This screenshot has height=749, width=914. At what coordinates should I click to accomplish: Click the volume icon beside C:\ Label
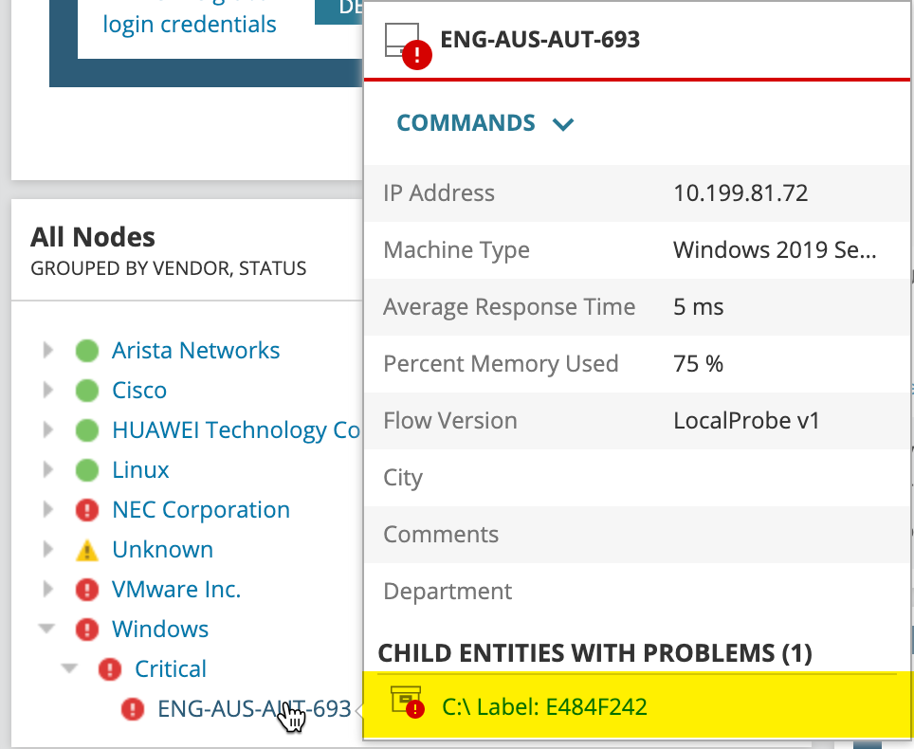coord(407,703)
